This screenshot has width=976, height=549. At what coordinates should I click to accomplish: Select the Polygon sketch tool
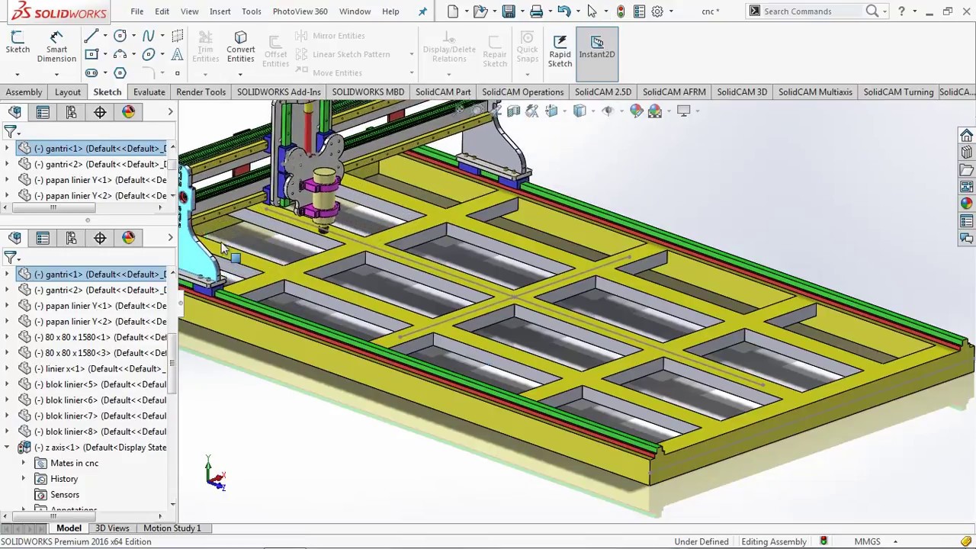pos(120,72)
